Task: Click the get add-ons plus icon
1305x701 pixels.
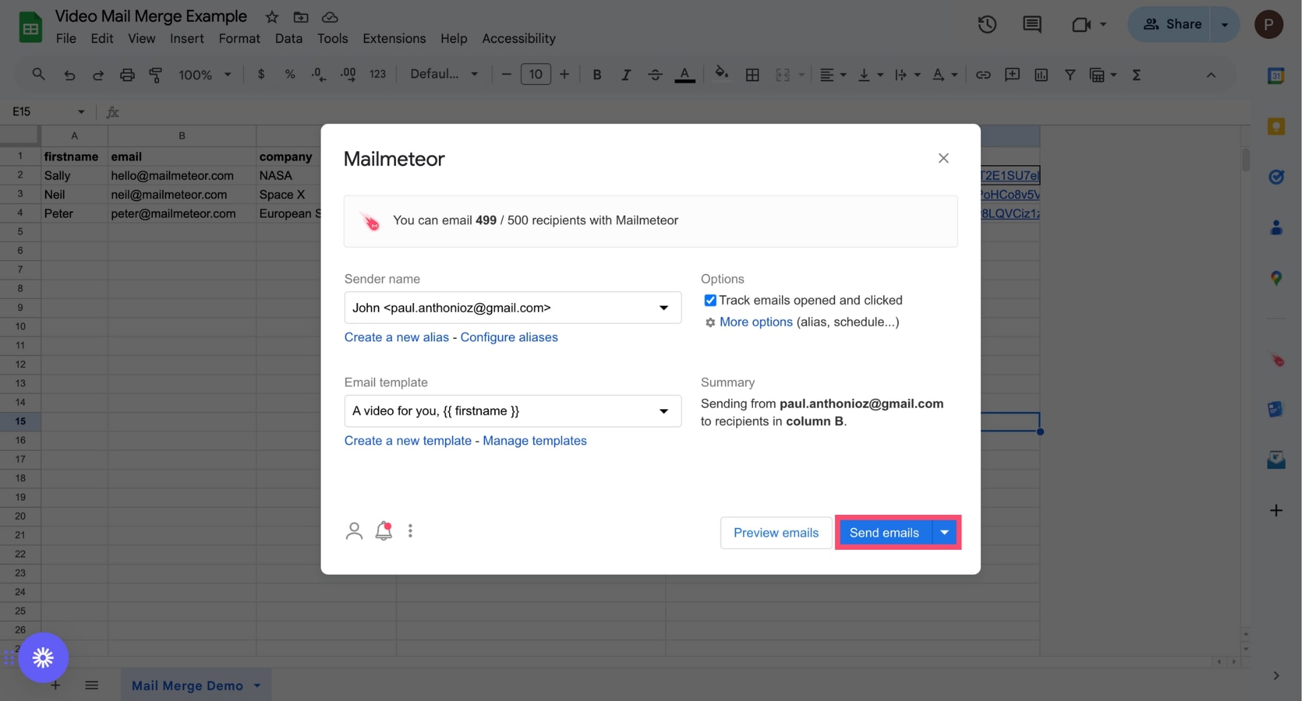Action: point(1276,510)
